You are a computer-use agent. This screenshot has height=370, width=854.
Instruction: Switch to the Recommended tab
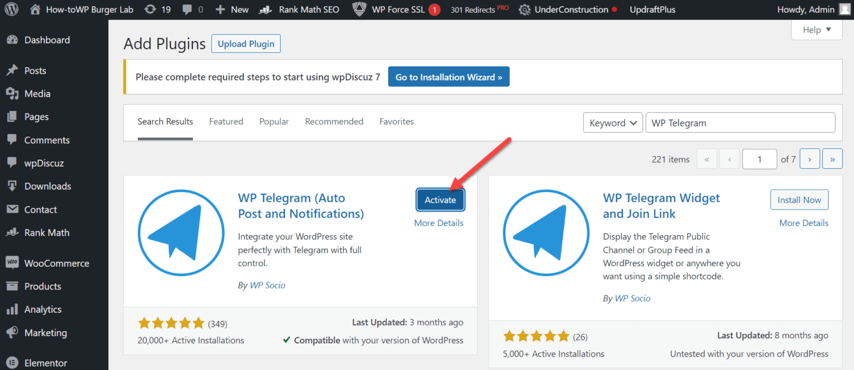[334, 122]
